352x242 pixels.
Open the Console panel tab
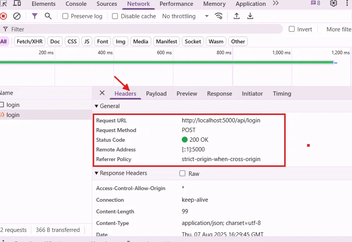76,4
